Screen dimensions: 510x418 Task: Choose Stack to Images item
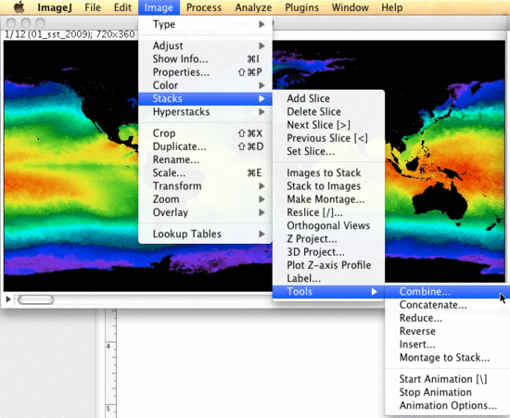328,186
